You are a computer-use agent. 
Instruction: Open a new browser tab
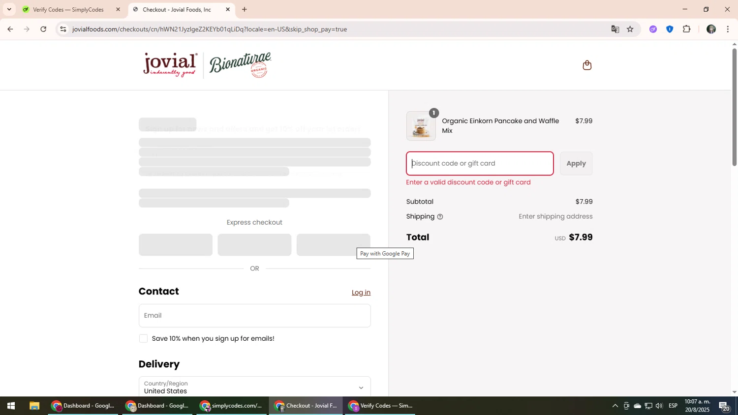[245, 9]
